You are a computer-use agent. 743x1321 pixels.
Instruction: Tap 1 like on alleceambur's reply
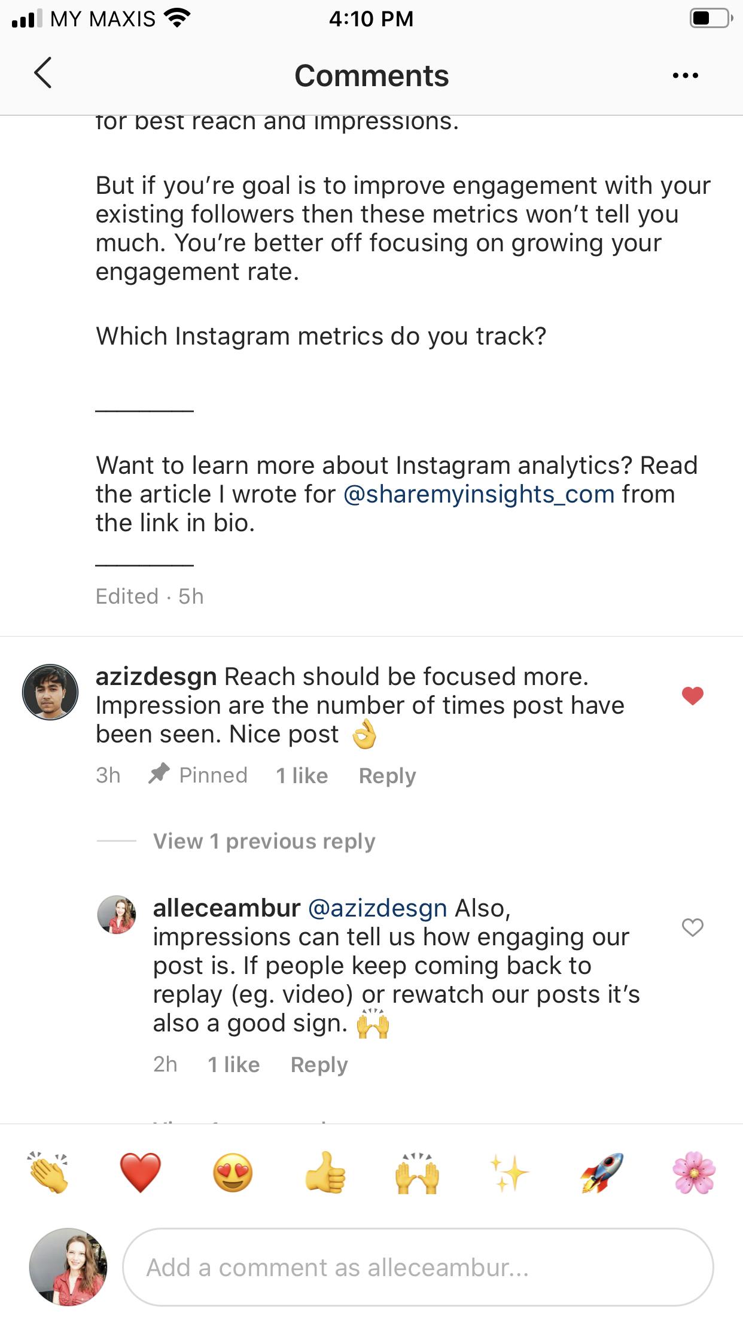click(x=233, y=1064)
